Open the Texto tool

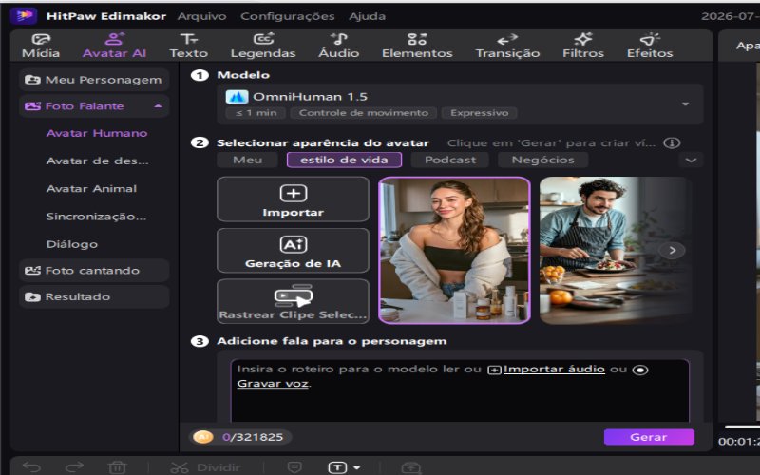click(x=188, y=46)
